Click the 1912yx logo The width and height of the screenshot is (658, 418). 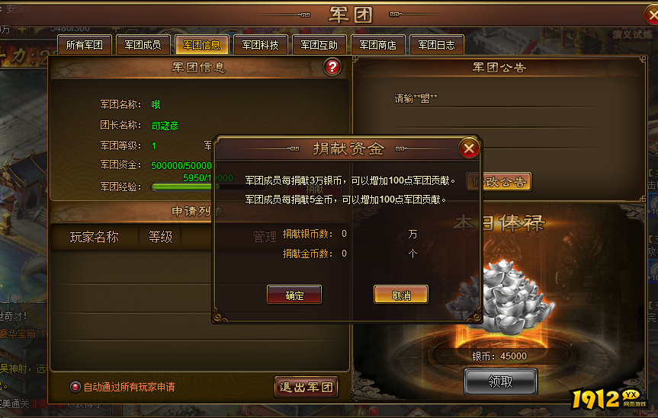(608, 398)
